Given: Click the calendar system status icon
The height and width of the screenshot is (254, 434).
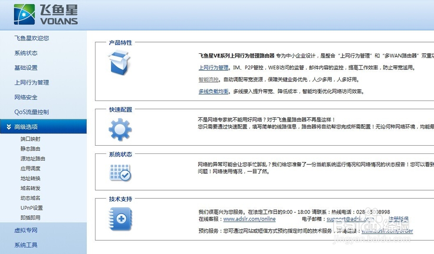Looking at the screenshot, I should coord(120,173).
